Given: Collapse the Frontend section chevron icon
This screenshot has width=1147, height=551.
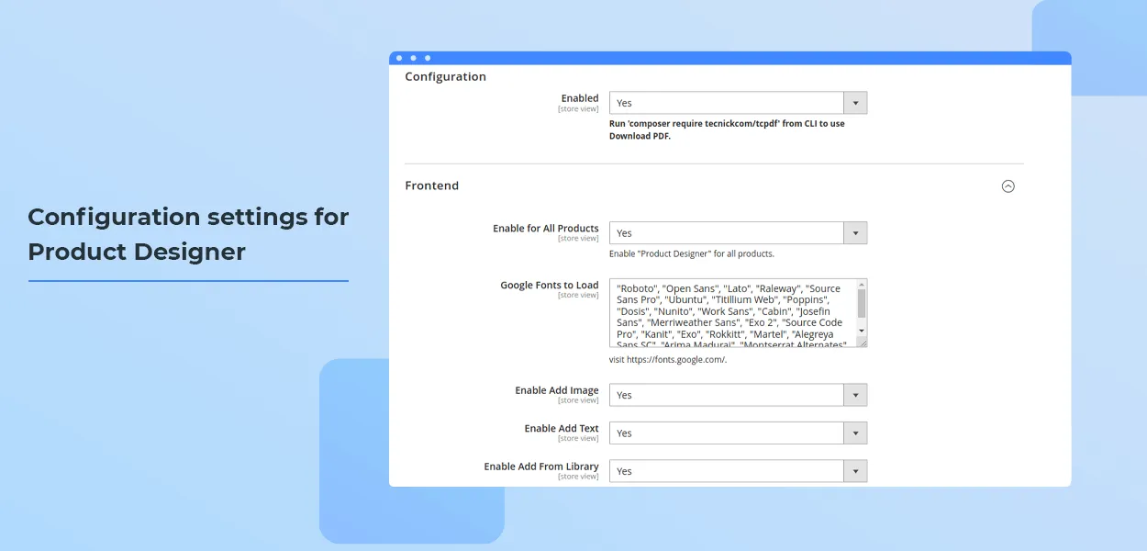Looking at the screenshot, I should pos(1008,186).
